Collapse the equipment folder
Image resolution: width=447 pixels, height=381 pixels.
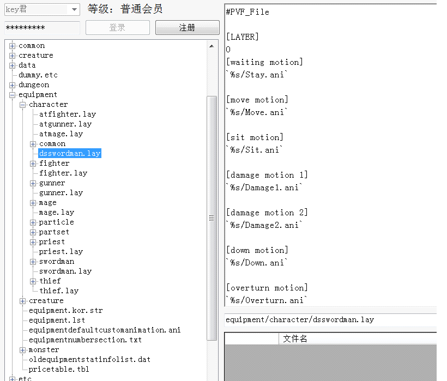click(12, 95)
